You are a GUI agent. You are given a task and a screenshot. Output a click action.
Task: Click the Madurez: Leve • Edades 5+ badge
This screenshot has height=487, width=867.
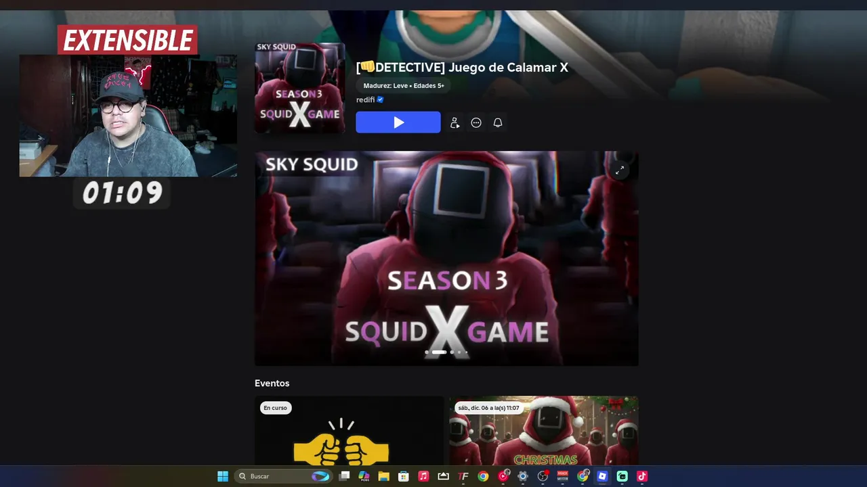coord(404,86)
